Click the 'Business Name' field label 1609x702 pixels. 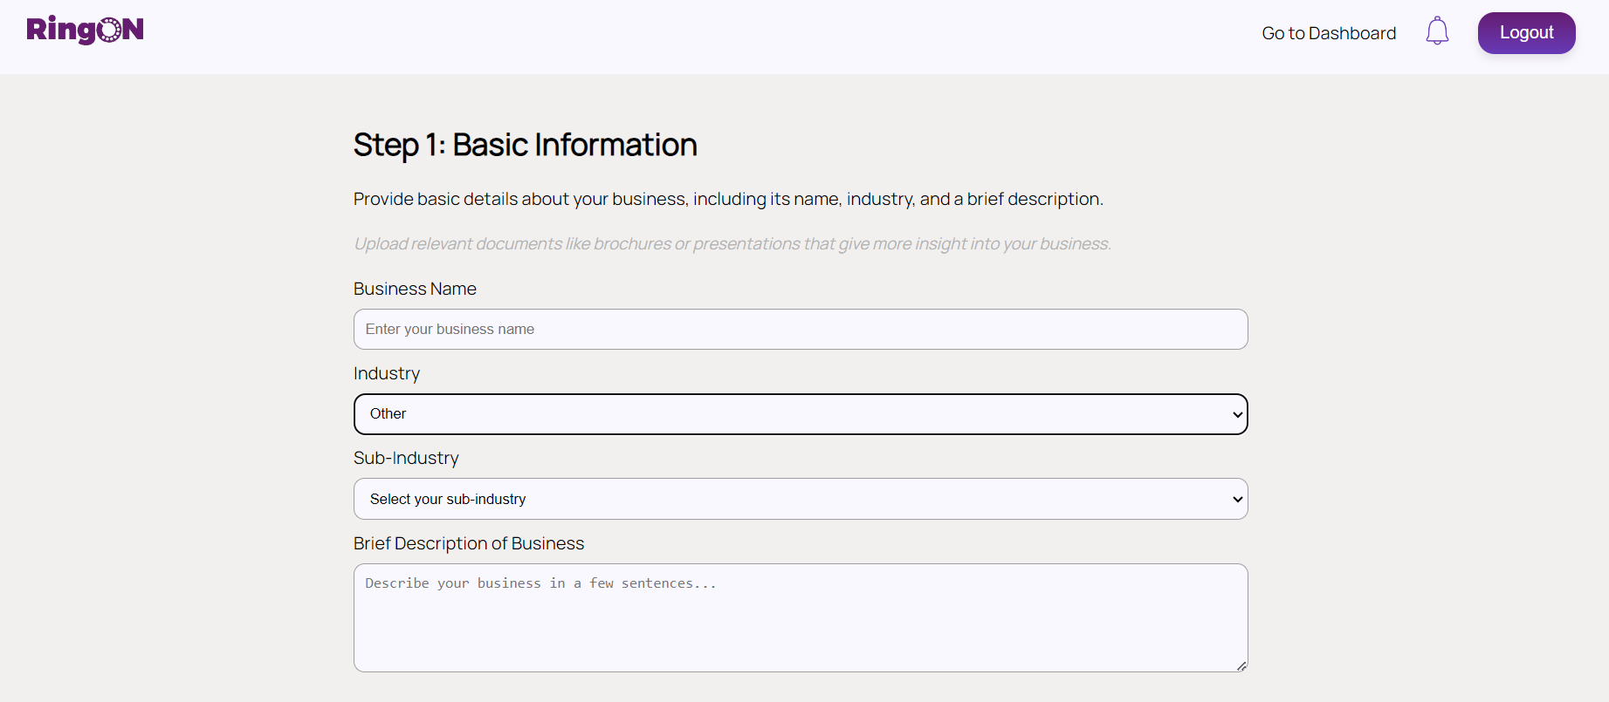415,289
